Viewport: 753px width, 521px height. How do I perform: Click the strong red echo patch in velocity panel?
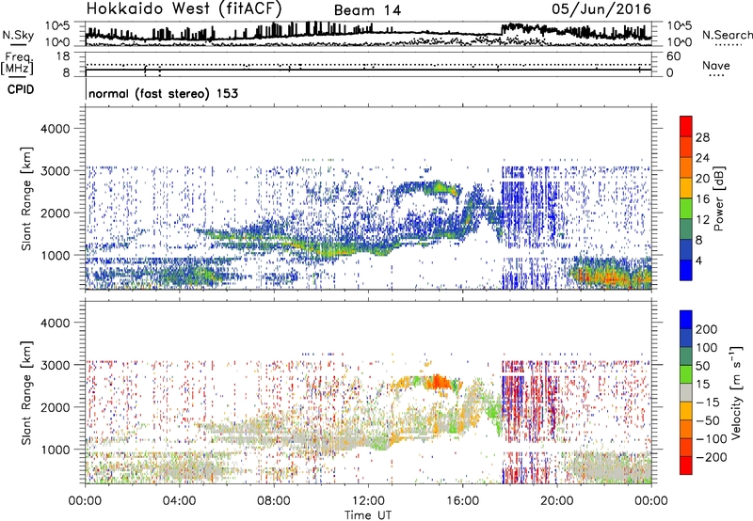pos(440,382)
